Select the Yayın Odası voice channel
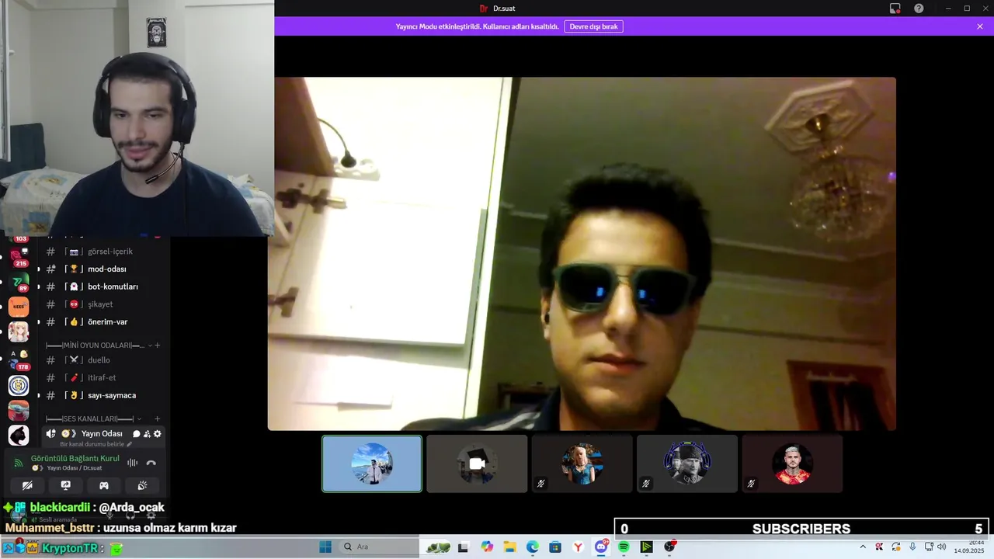Screen dimensions: 994x559 tap(102, 433)
